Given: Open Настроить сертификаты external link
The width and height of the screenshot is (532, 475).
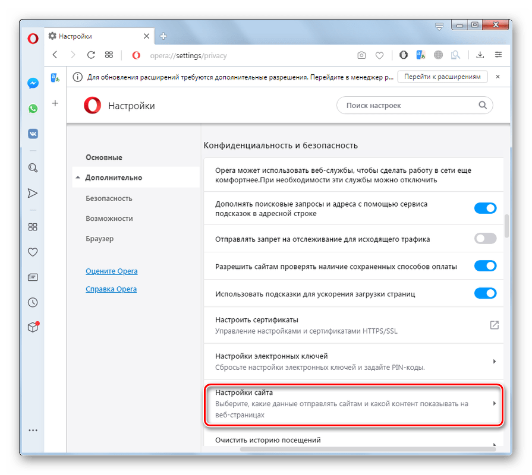Looking at the screenshot, I should click(495, 325).
